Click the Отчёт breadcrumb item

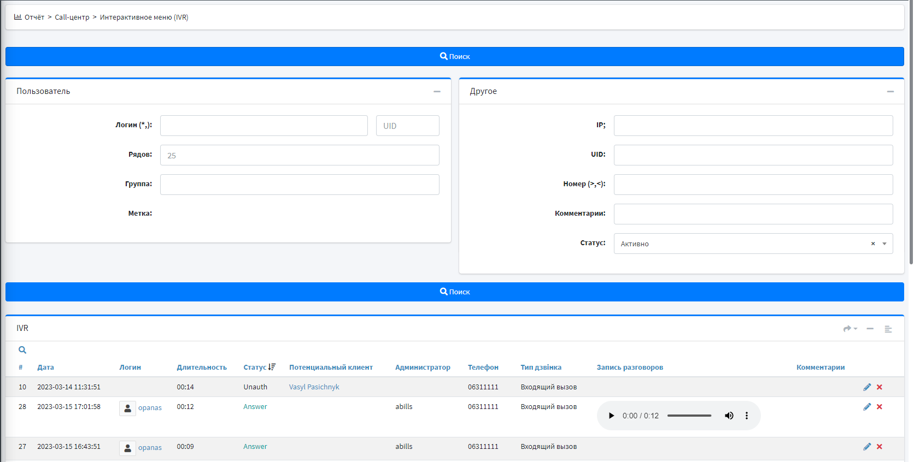coord(34,17)
